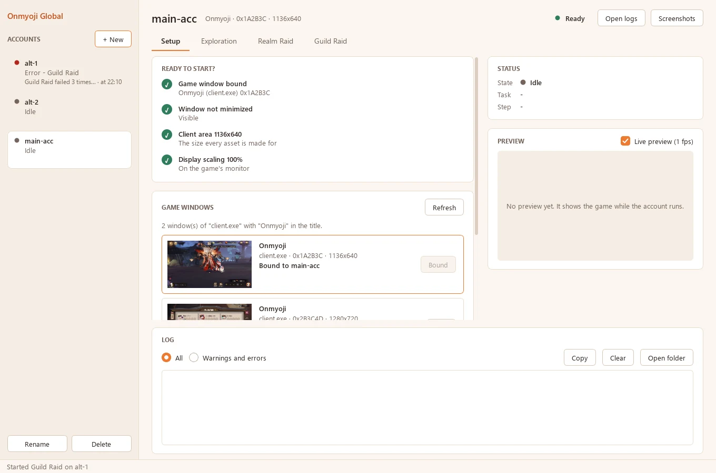Viewport: 716px width, 473px height.
Task: Rename the selected account
Action: point(37,444)
